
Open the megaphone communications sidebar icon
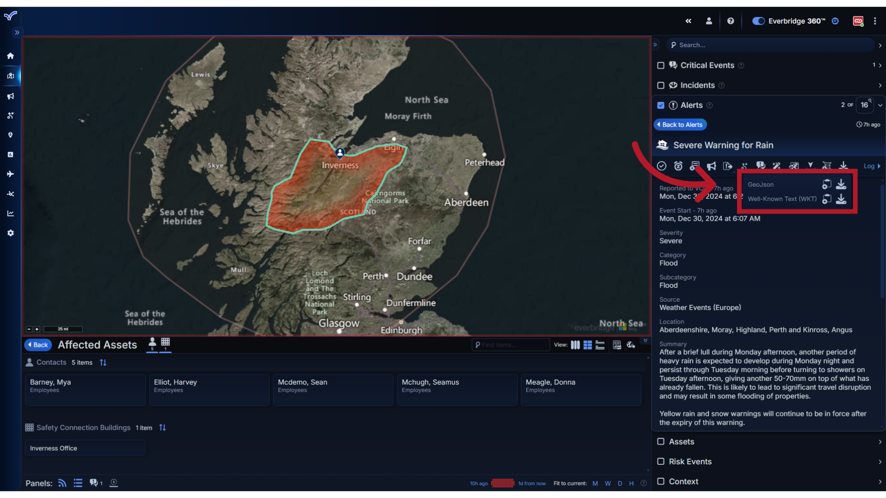click(x=10, y=96)
